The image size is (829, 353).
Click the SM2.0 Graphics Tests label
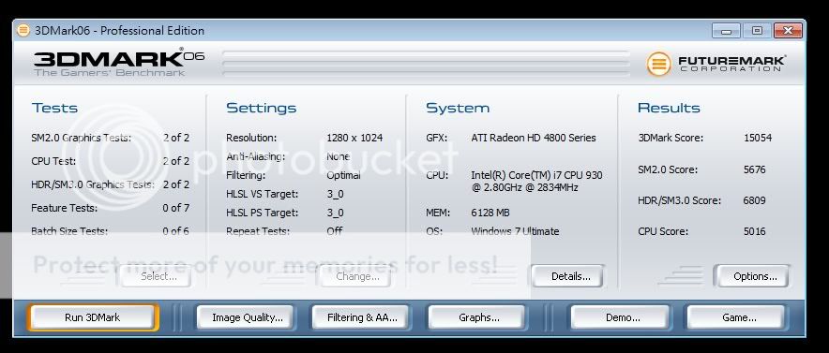point(82,138)
